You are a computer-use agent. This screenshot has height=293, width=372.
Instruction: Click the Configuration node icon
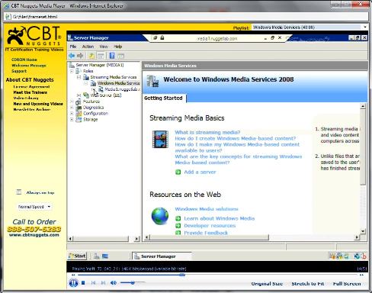[x=79, y=114]
